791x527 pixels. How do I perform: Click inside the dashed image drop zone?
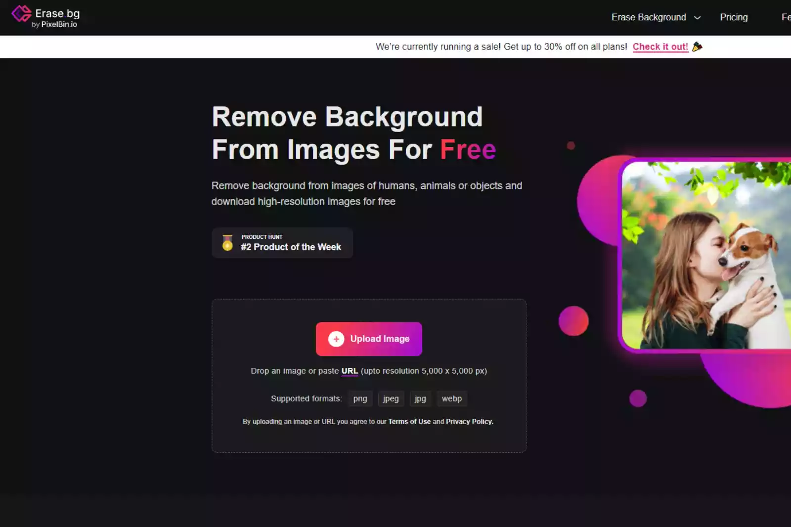tap(369, 440)
